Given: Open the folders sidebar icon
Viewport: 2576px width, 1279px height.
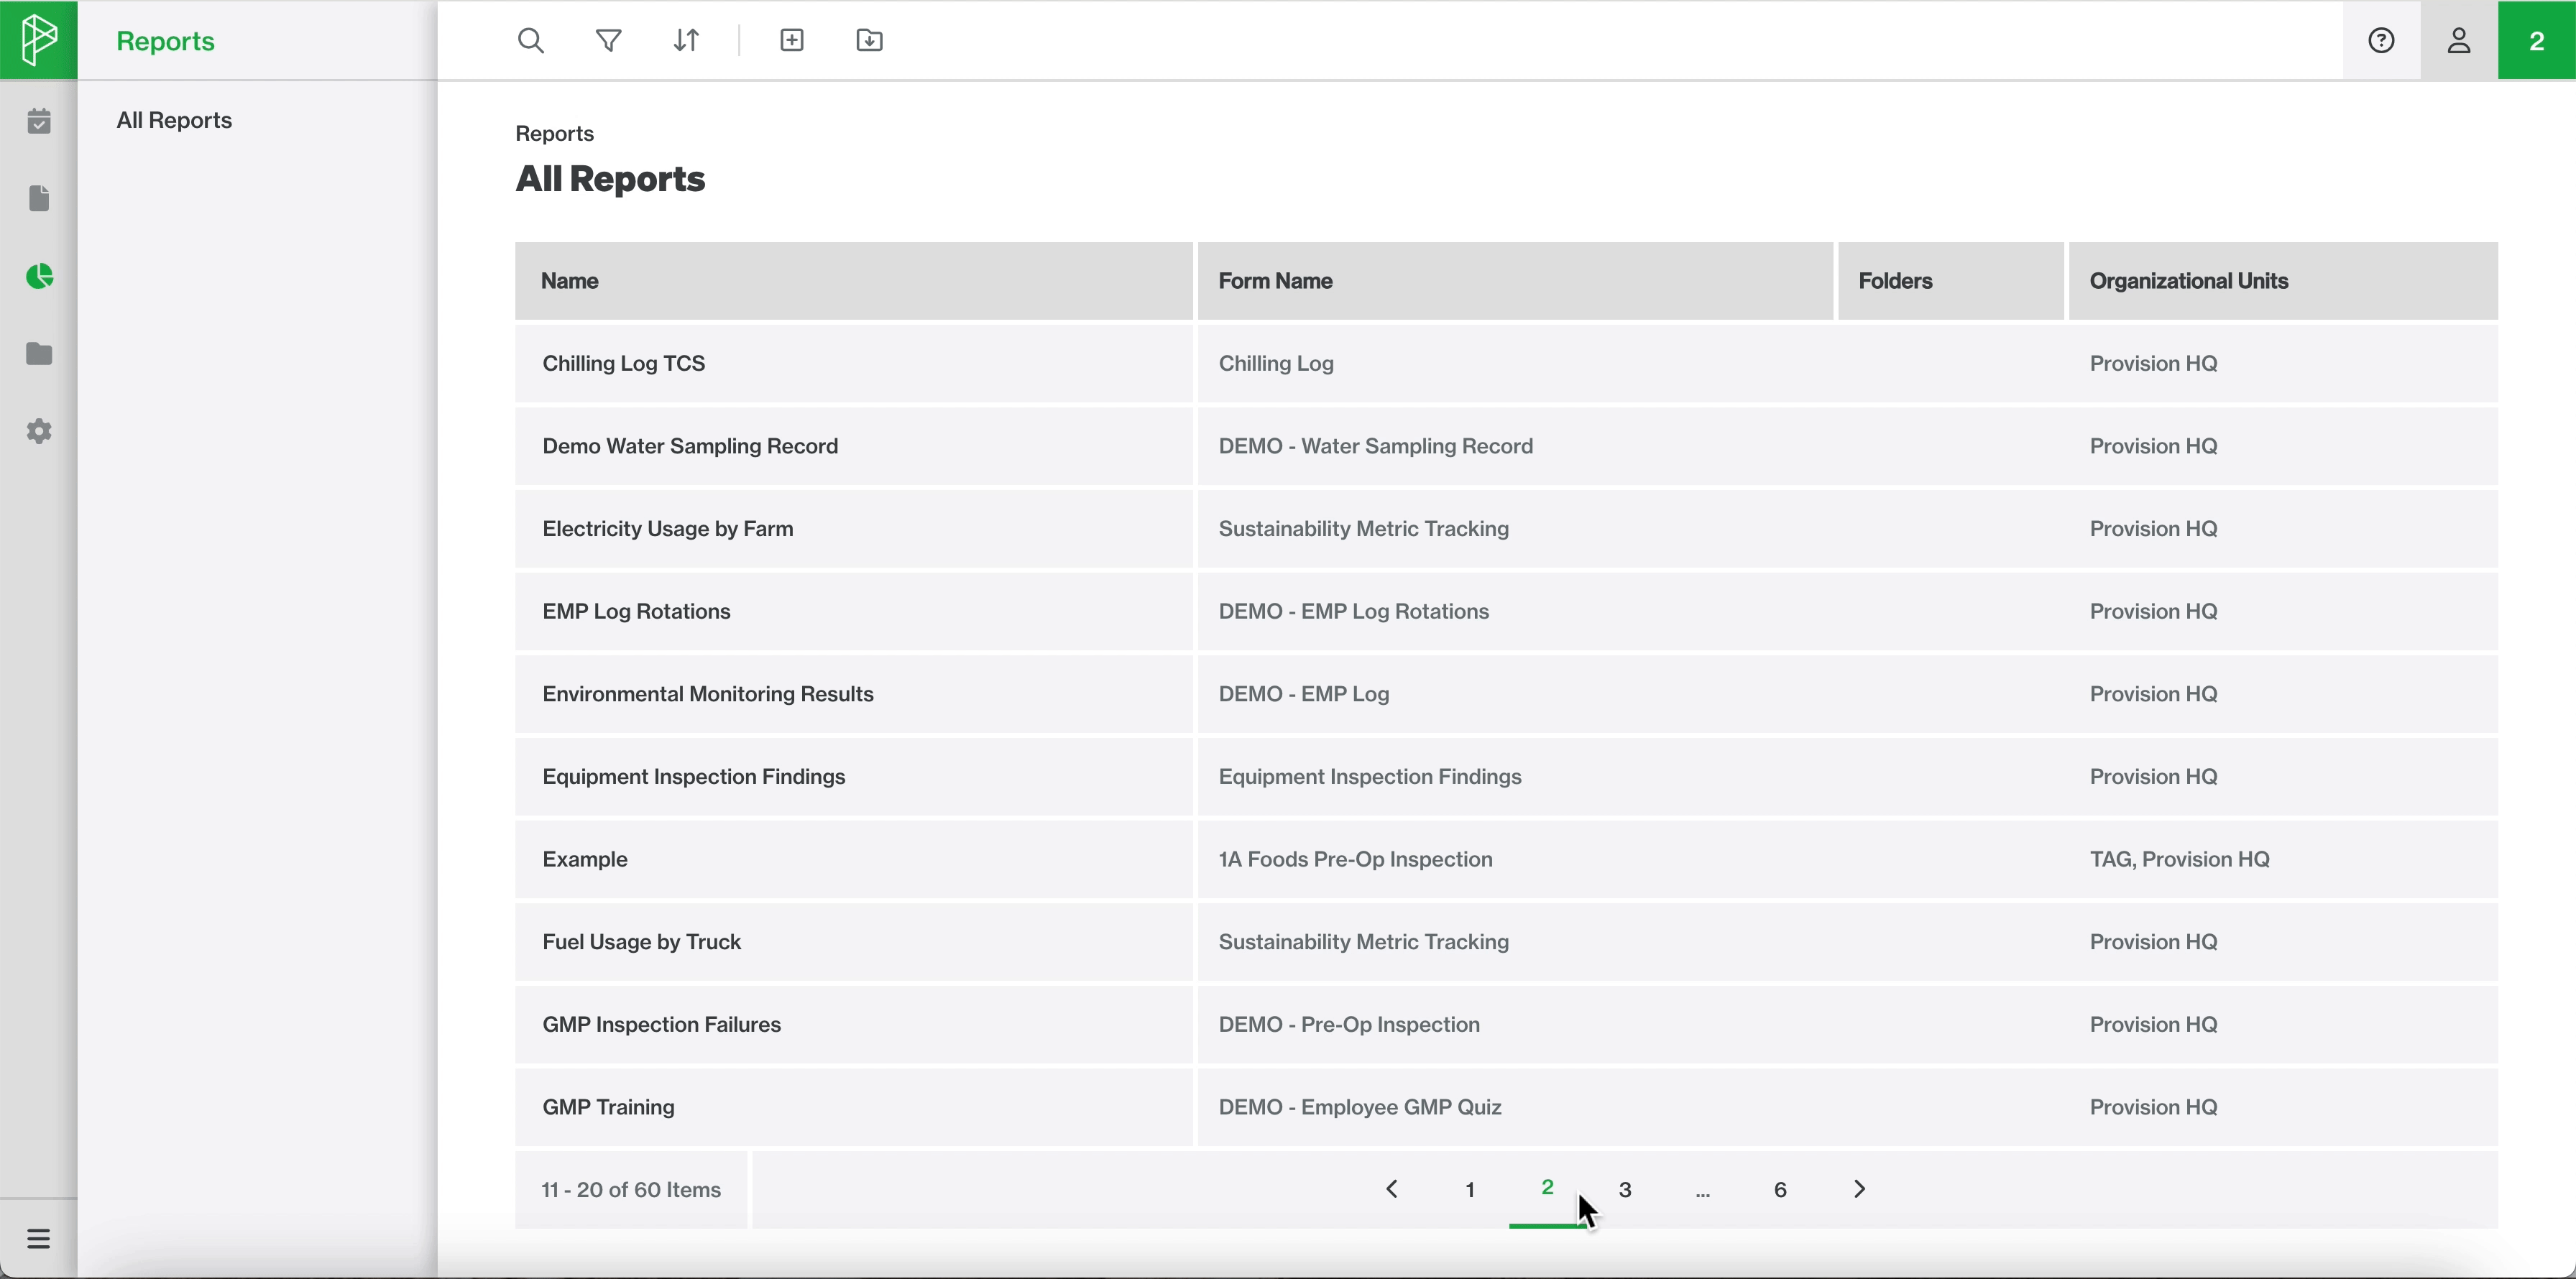Looking at the screenshot, I should click(39, 354).
